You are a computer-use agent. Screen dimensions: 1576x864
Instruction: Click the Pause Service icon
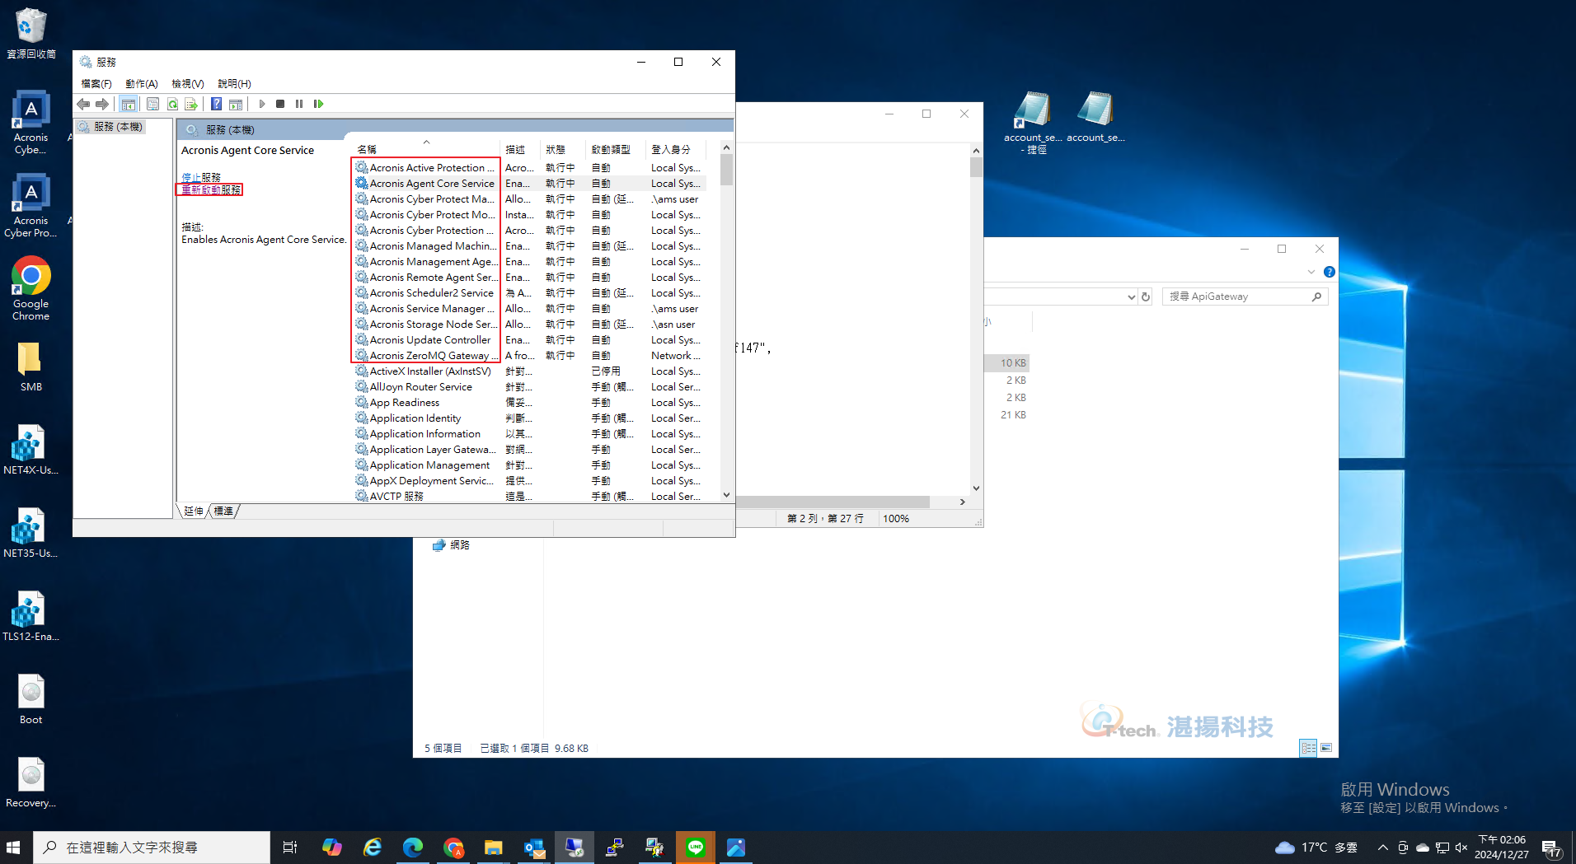click(x=299, y=104)
